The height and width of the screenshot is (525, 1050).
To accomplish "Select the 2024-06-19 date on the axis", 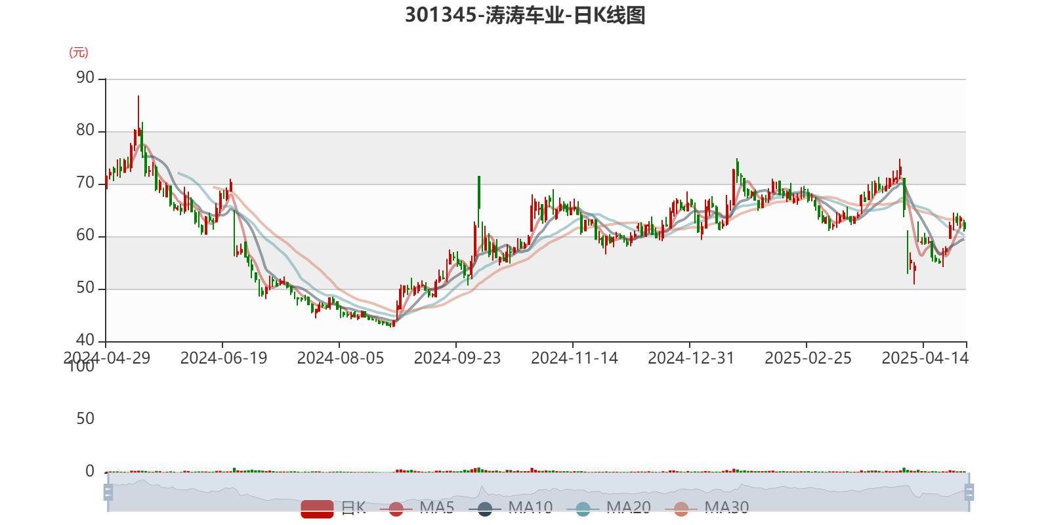I will tap(223, 358).
